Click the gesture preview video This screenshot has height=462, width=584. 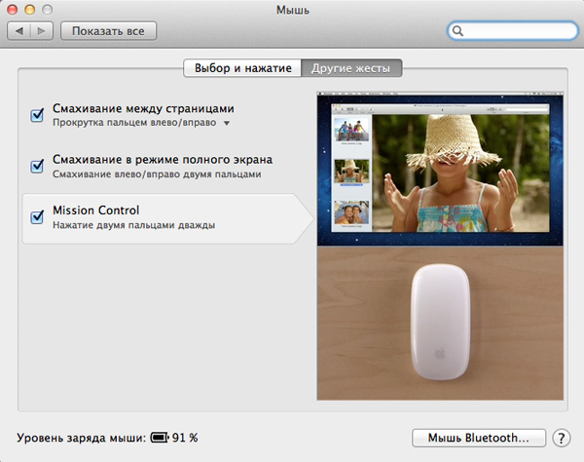[442, 170]
